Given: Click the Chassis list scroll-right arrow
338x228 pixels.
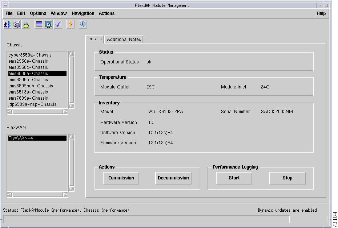Looking at the screenshot, I should click(x=65, y=112).
